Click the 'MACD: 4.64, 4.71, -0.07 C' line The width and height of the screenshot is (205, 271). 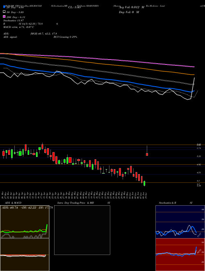click(18, 27)
